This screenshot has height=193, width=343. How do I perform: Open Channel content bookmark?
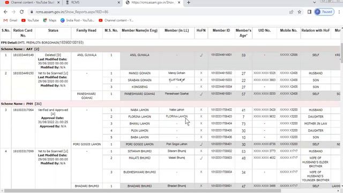tap(116, 20)
